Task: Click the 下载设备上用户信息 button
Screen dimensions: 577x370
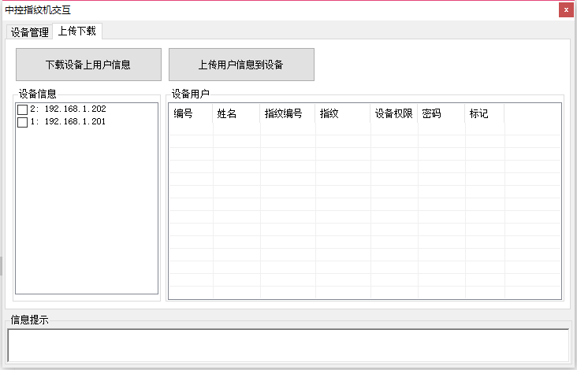Action: point(88,65)
